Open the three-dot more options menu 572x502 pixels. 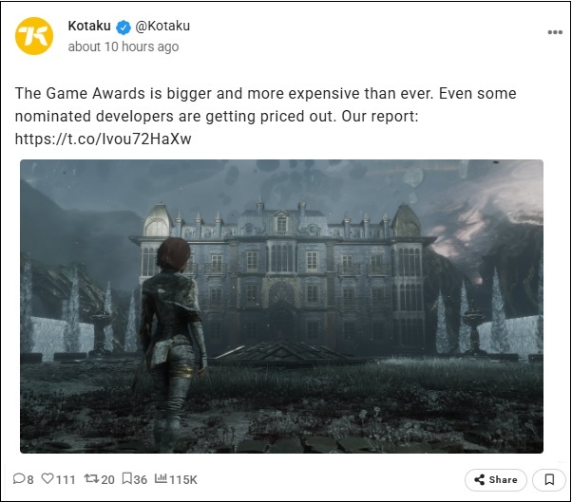[555, 32]
